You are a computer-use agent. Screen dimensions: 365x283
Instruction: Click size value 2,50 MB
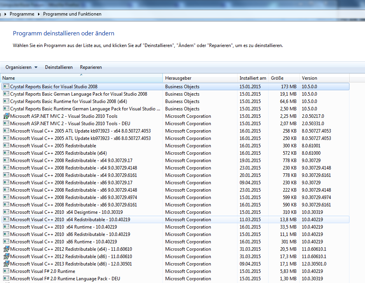pyautogui.click(x=288, y=109)
